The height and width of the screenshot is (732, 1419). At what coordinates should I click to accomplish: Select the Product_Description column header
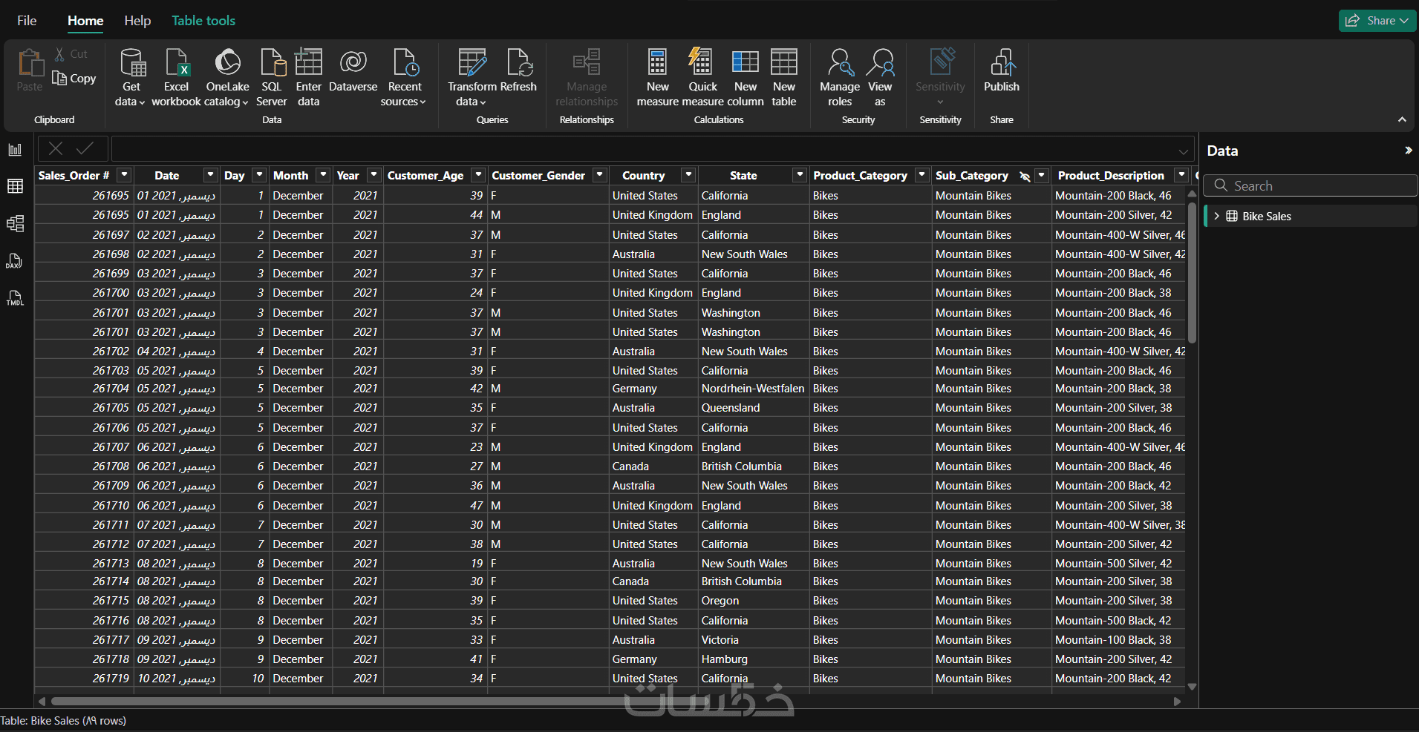tap(1111, 176)
